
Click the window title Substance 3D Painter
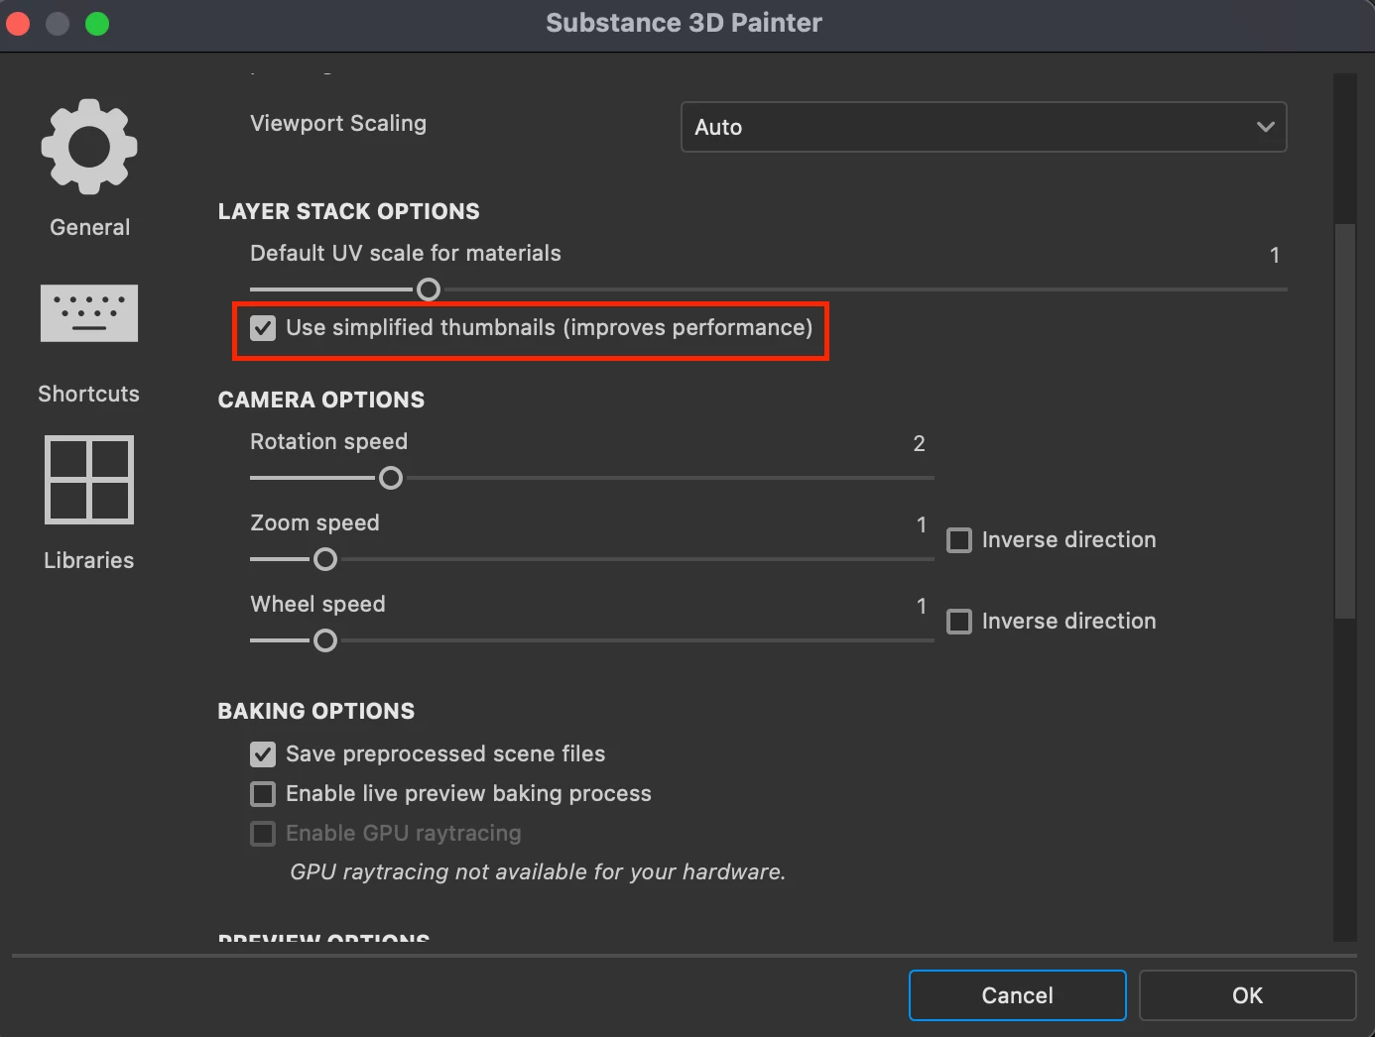coord(685,23)
